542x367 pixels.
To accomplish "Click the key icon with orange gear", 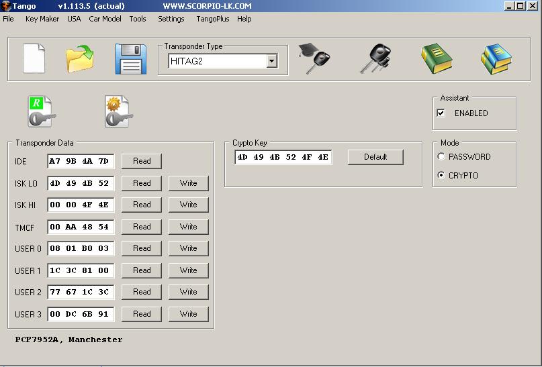I will click(119, 111).
